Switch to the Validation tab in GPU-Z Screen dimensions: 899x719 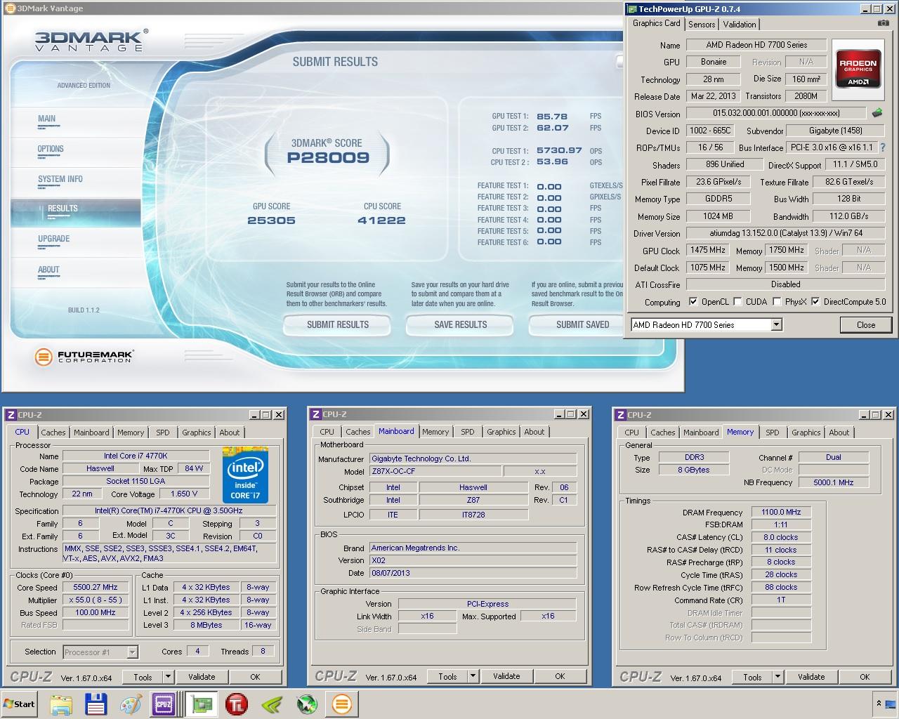740,24
